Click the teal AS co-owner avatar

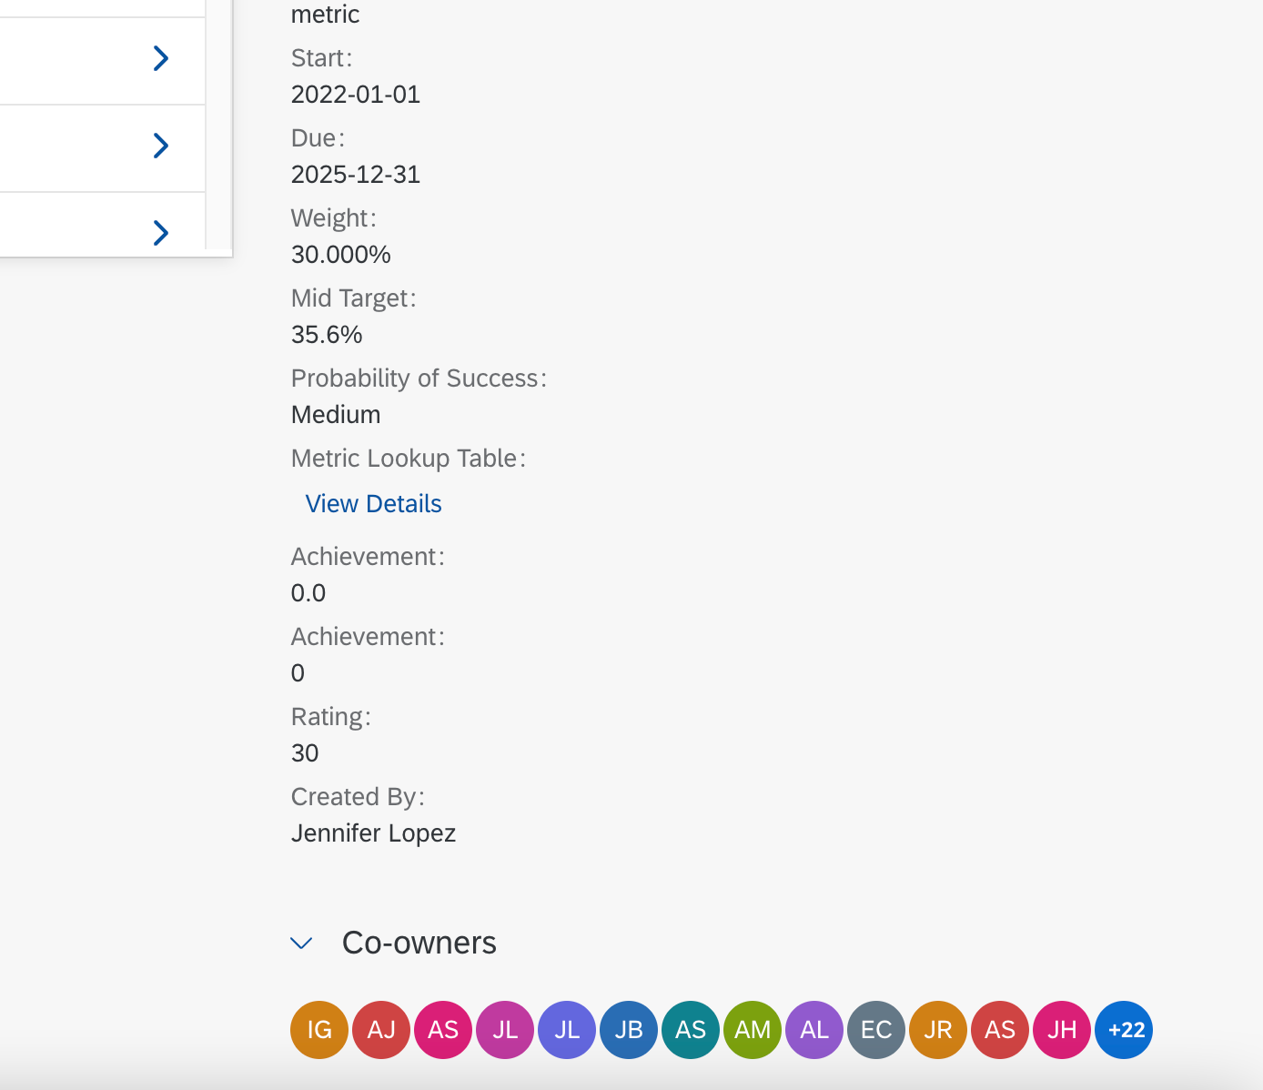pos(691,1030)
